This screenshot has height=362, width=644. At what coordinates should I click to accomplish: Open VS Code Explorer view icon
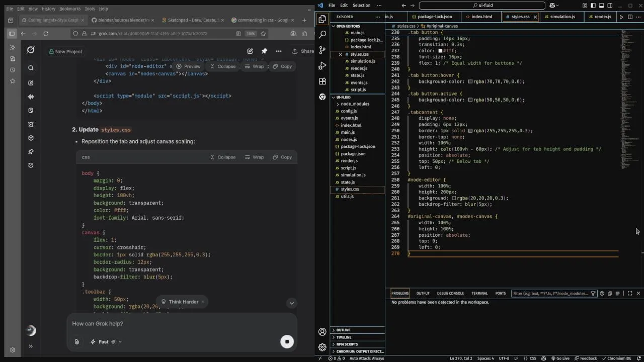(323, 19)
